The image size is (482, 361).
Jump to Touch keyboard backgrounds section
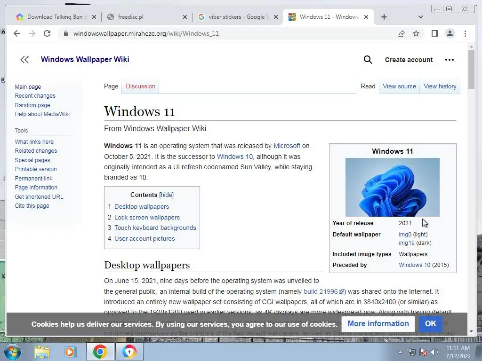tap(155, 228)
